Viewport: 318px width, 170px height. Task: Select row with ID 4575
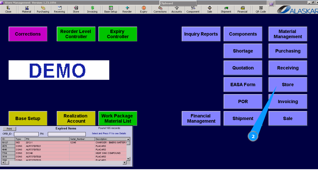tap(64, 146)
